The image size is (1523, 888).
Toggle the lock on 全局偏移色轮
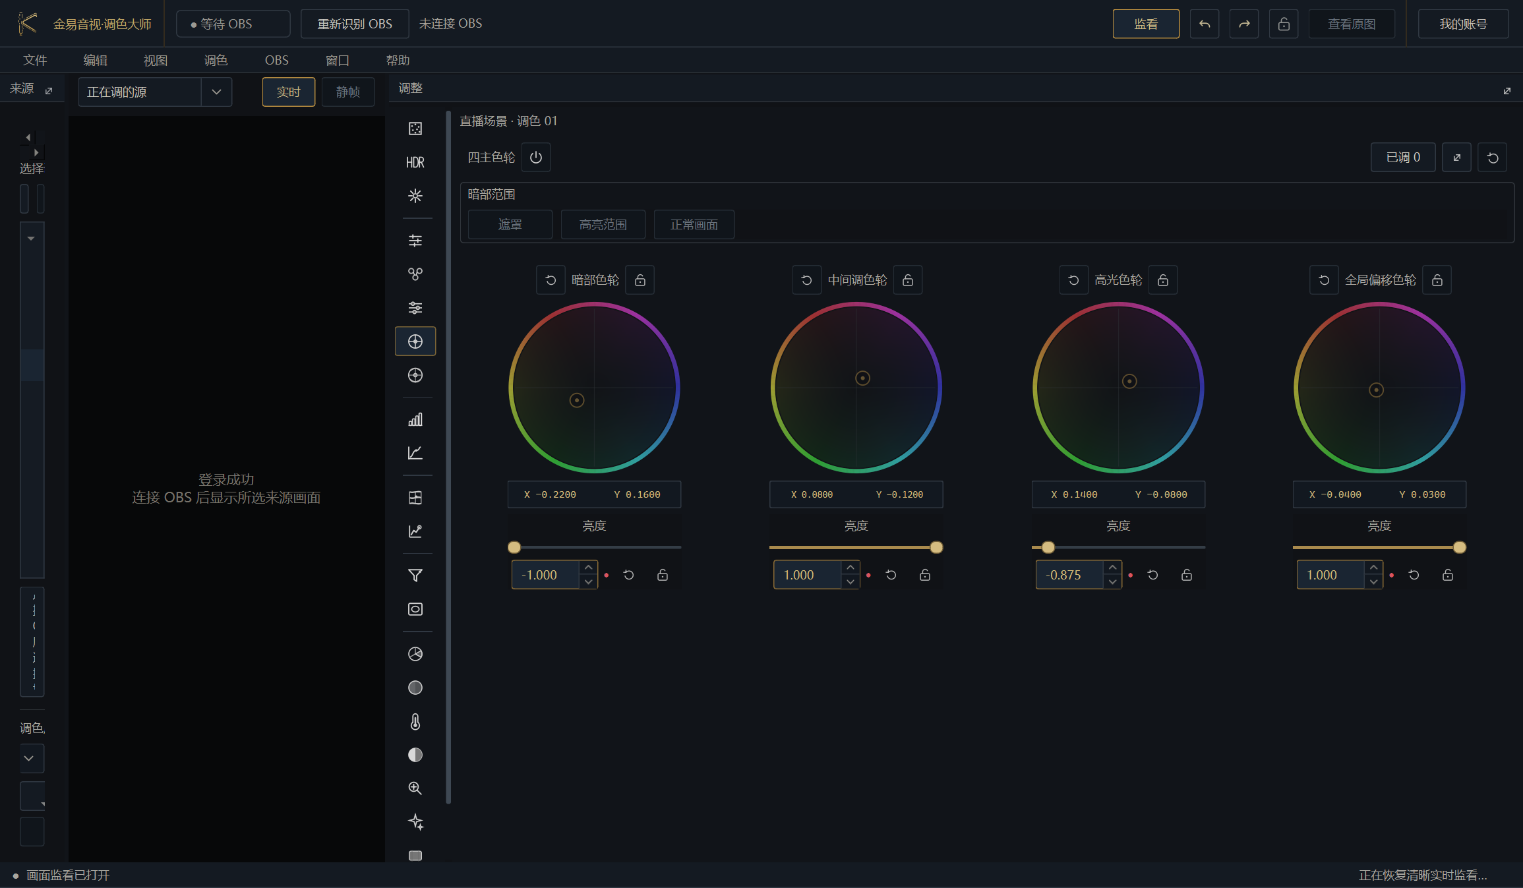1437,280
